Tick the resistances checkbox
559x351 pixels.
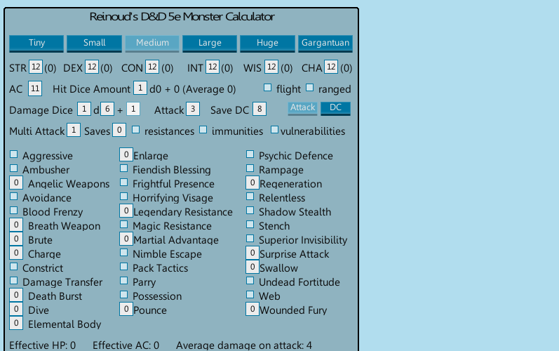point(135,129)
